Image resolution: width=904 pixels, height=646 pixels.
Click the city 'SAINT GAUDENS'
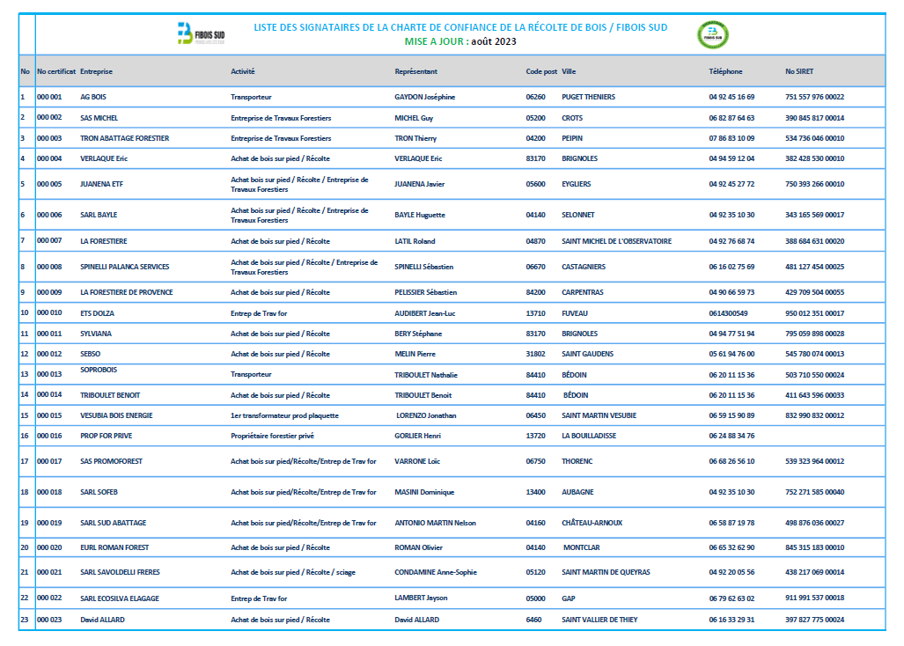[x=587, y=354]
